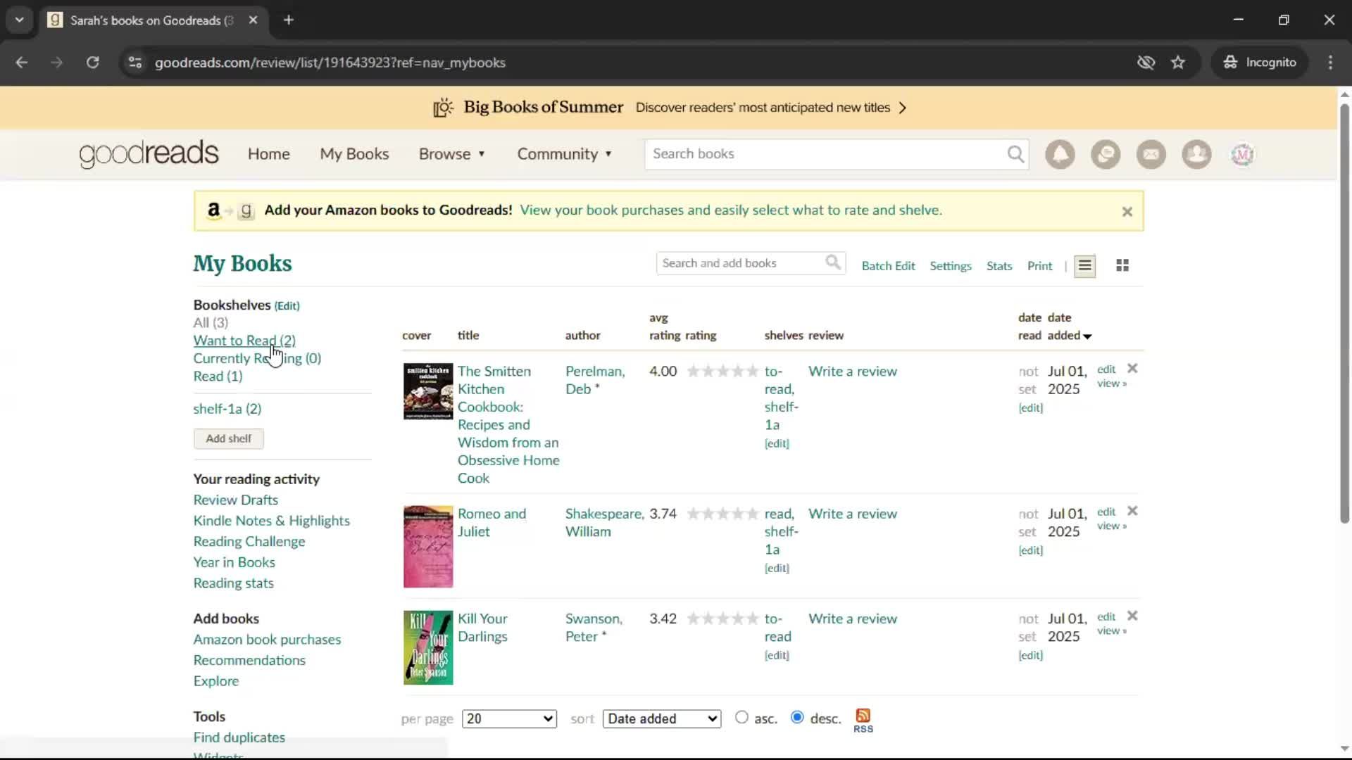Edit shelves for Kill Your Darlings
This screenshot has width=1352, height=760.
pos(777,655)
